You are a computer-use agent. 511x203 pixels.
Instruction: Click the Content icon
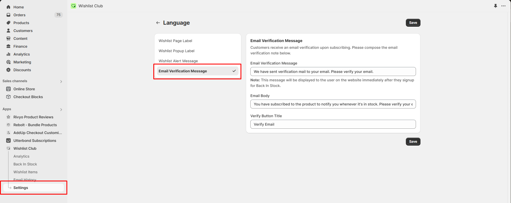8,38
